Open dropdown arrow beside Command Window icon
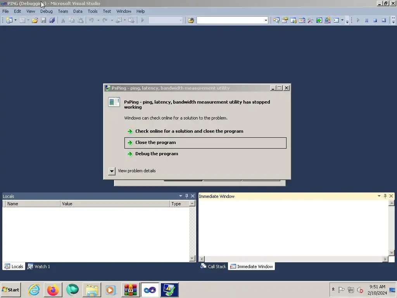The height and width of the screenshot is (298, 397). coord(342,20)
